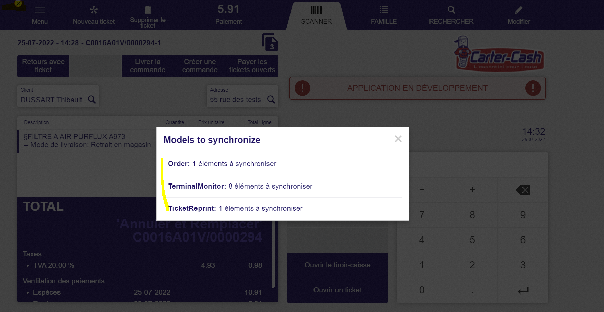Search address with magnifier icon
Viewport: 604px width, 312px height.
(271, 100)
